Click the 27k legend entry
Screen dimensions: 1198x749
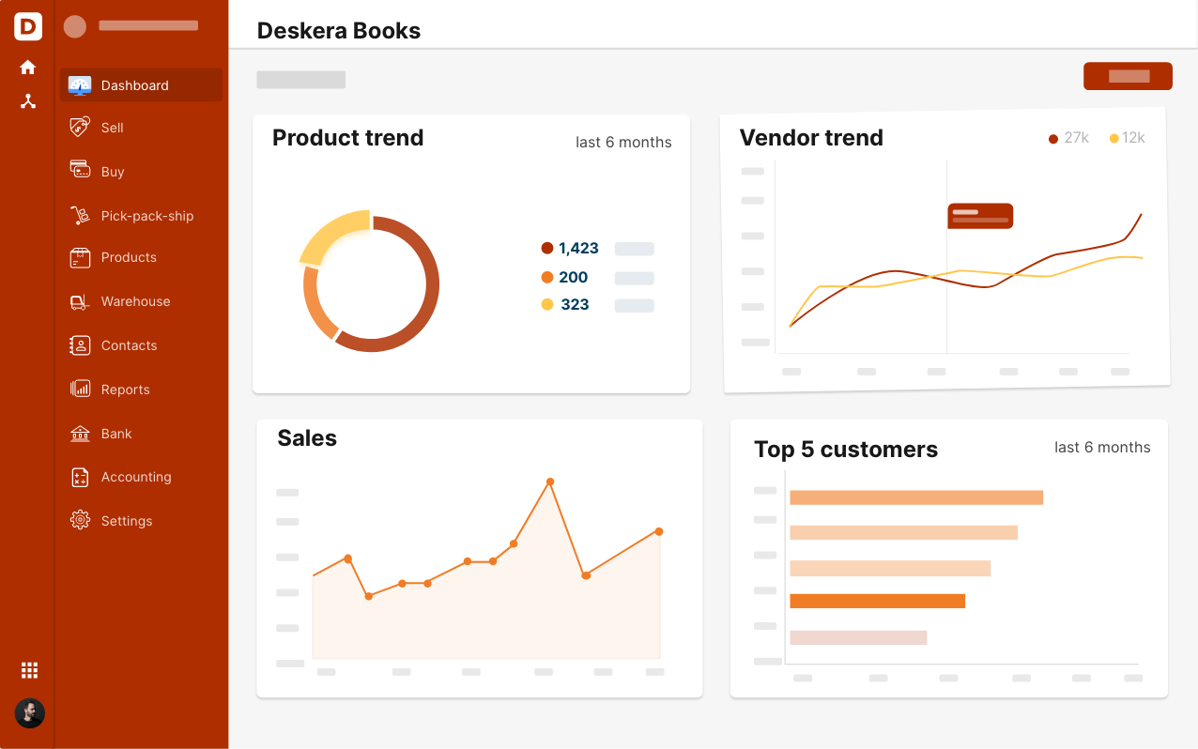click(1068, 138)
